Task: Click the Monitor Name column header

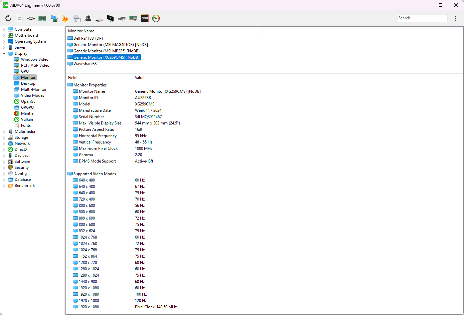Action: tap(164, 31)
